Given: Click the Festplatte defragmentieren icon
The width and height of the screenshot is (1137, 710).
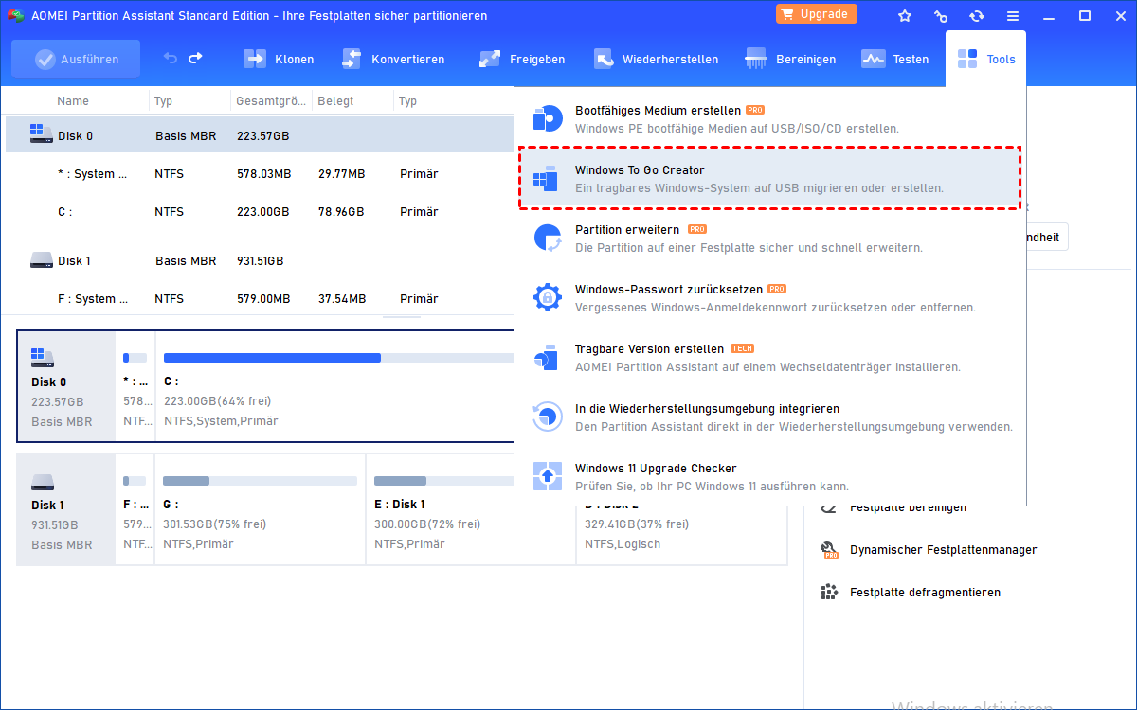Looking at the screenshot, I should coord(829,593).
